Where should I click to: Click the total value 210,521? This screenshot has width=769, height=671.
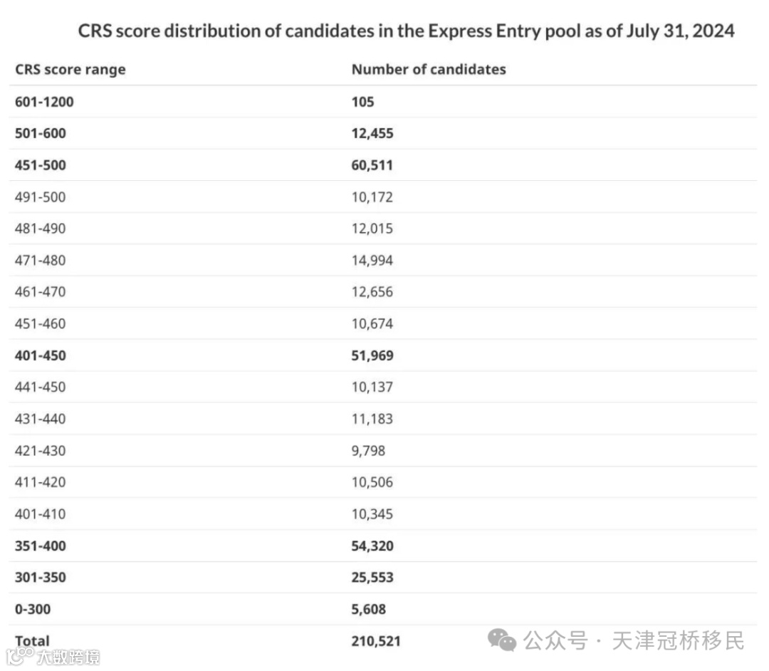coord(376,640)
